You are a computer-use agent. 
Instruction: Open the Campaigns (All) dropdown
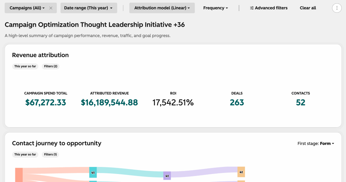[27, 8]
